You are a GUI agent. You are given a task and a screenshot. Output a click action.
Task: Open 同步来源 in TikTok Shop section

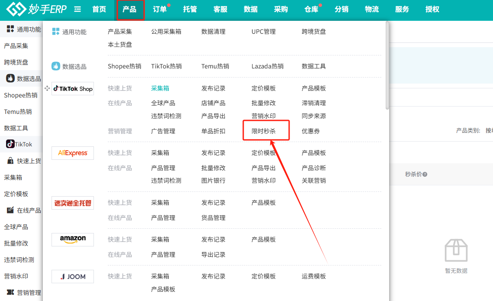(313, 116)
